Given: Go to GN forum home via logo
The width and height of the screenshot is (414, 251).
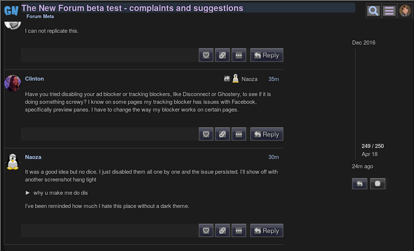Looking at the screenshot, I should (x=11, y=11).
